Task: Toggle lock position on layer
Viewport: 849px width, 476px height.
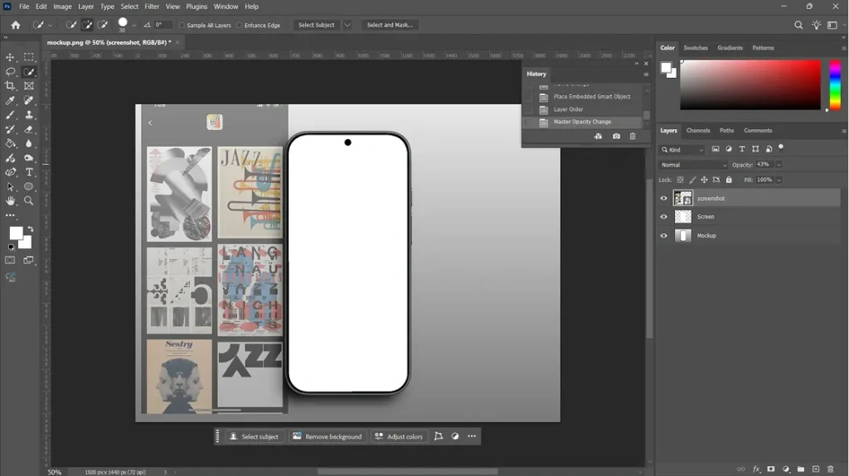Action: tap(705, 180)
